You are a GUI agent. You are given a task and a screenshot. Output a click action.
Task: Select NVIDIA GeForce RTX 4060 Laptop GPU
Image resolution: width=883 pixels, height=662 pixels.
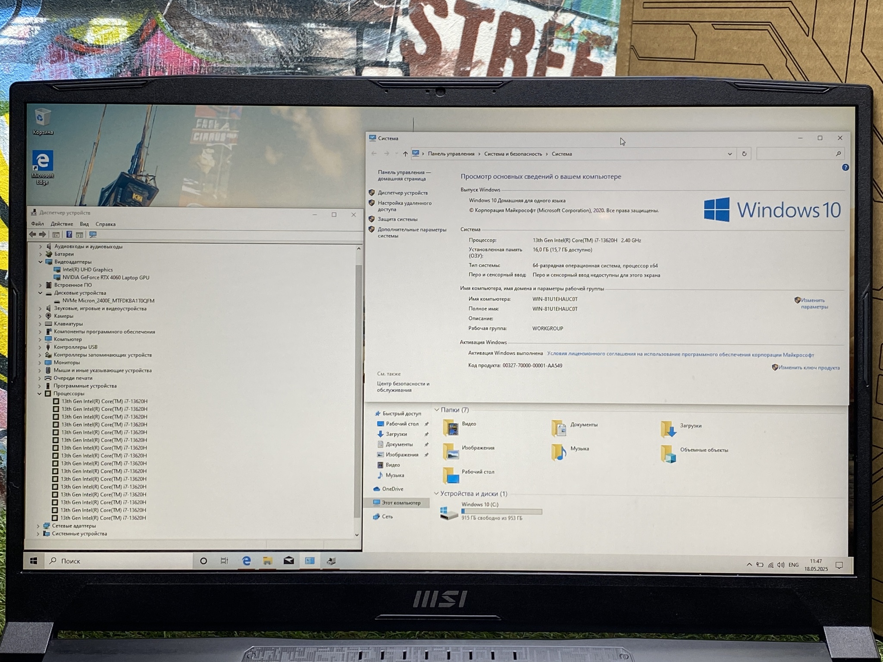point(106,278)
